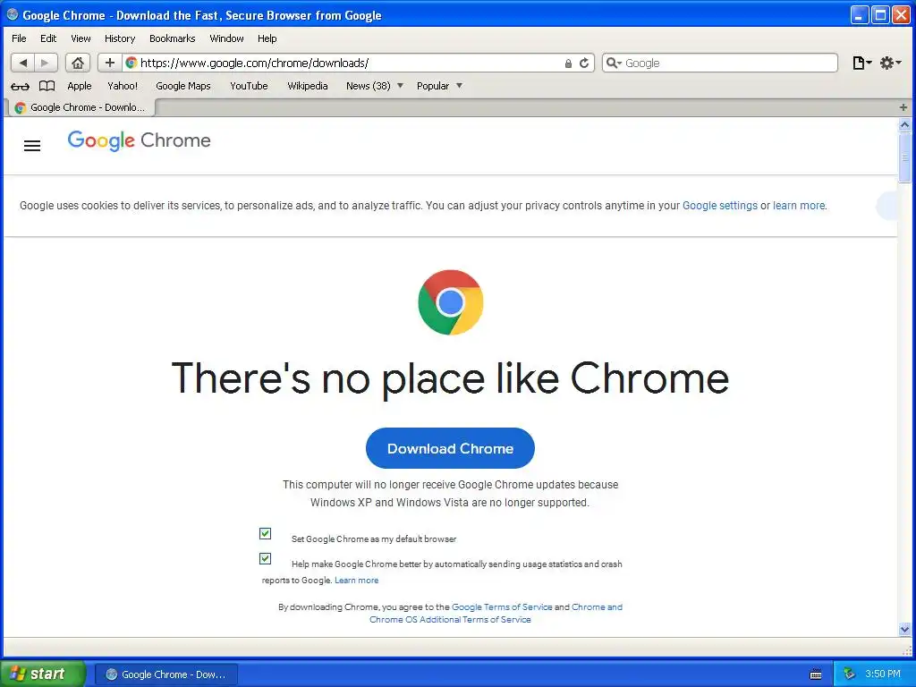916x687 pixels.
Task: Open the Reading List glasses icon
Action: point(20,87)
